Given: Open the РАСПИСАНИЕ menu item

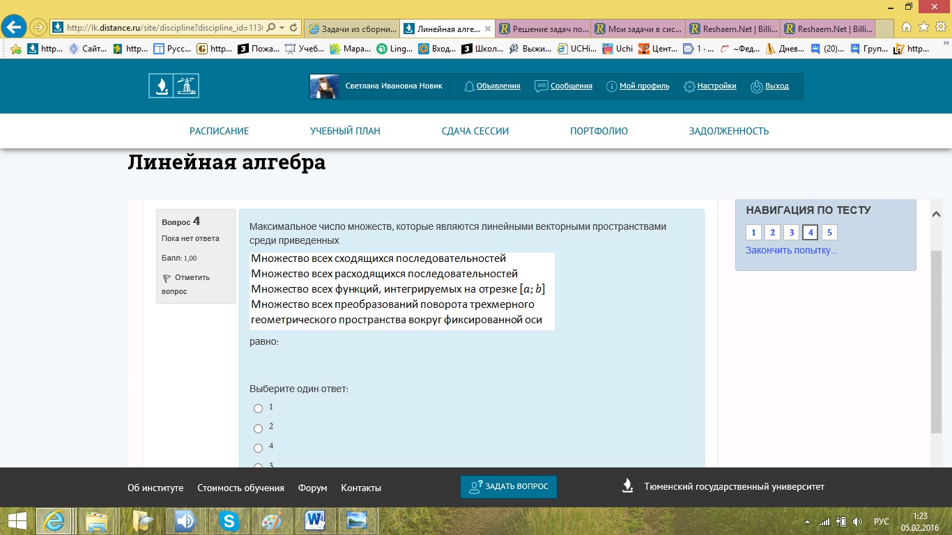Looking at the screenshot, I should click(x=219, y=131).
